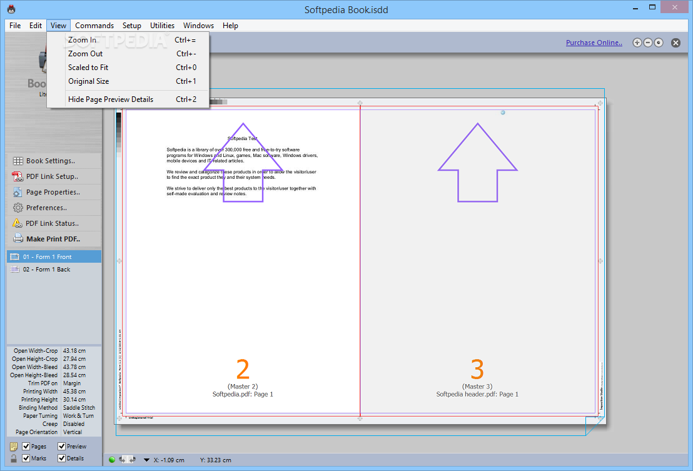Click the Book Settings grid icon
Screen dimensions: 693x471
18,161
